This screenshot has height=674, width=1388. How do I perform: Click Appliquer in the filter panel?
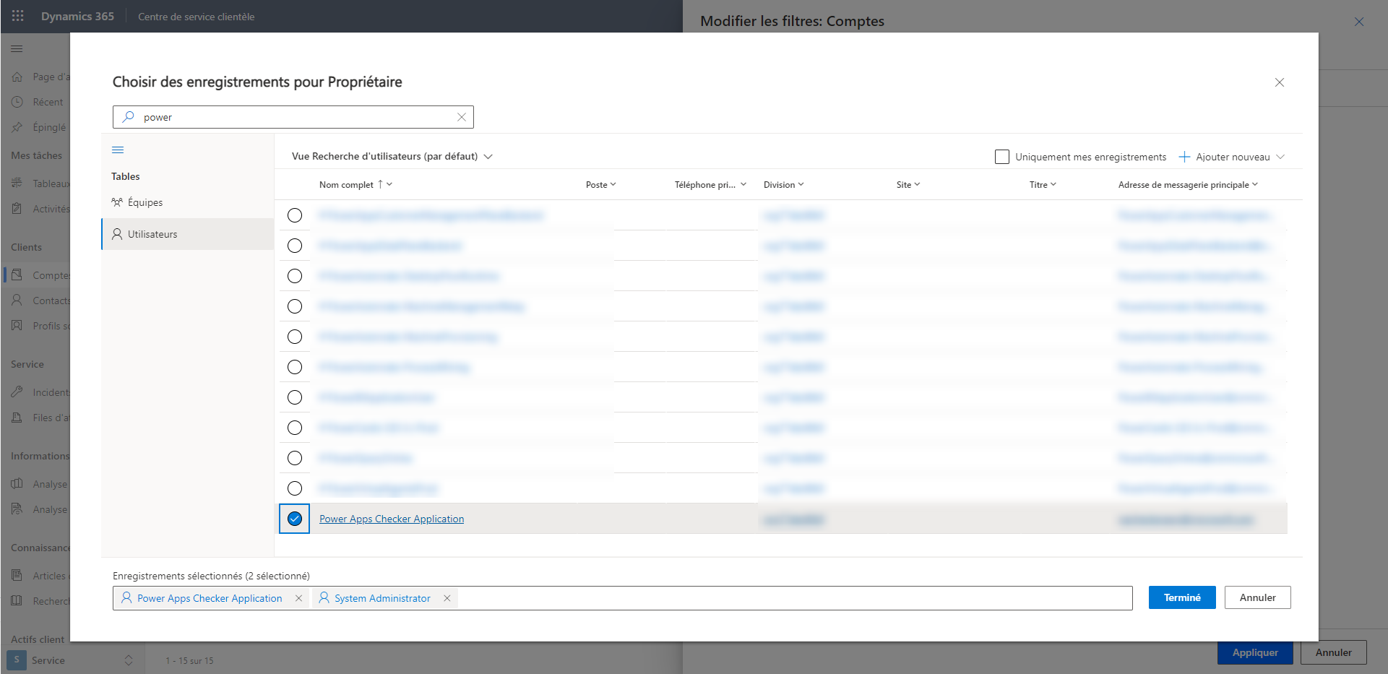(x=1255, y=652)
